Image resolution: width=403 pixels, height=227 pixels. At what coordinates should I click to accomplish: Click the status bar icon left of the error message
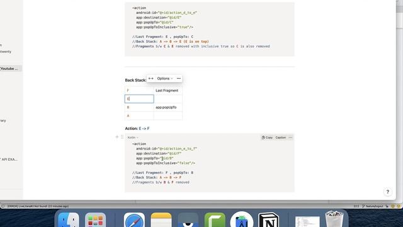(x=3, y=206)
